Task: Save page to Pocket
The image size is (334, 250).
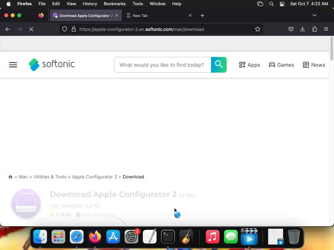Action: [x=291, y=29]
